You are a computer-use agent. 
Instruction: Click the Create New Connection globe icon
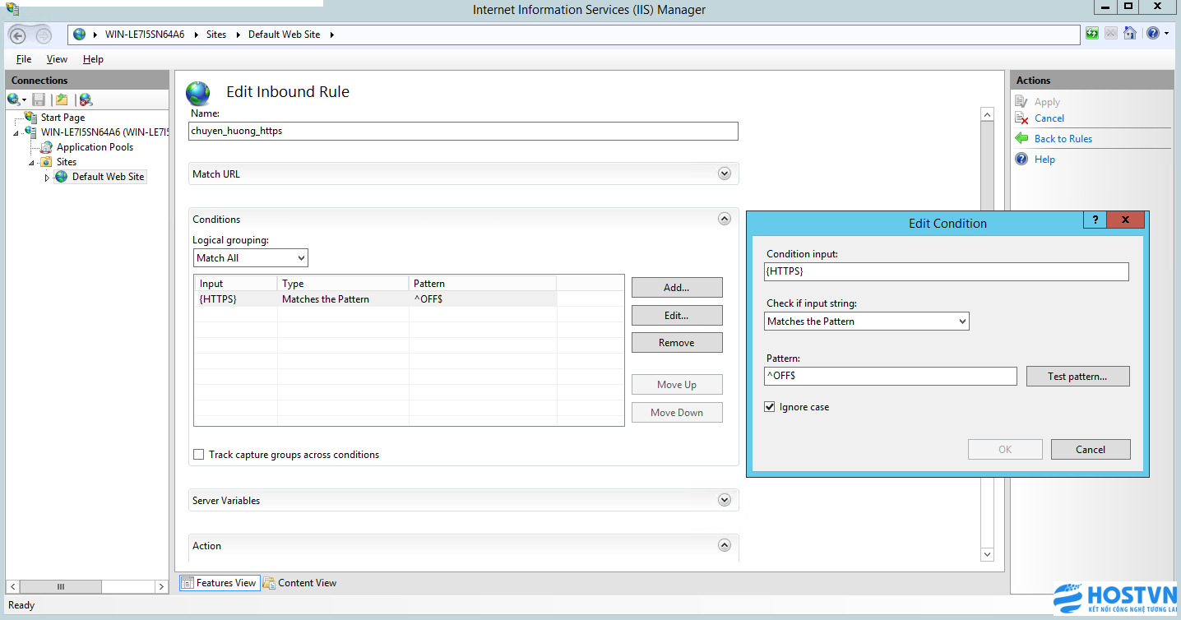[13, 99]
